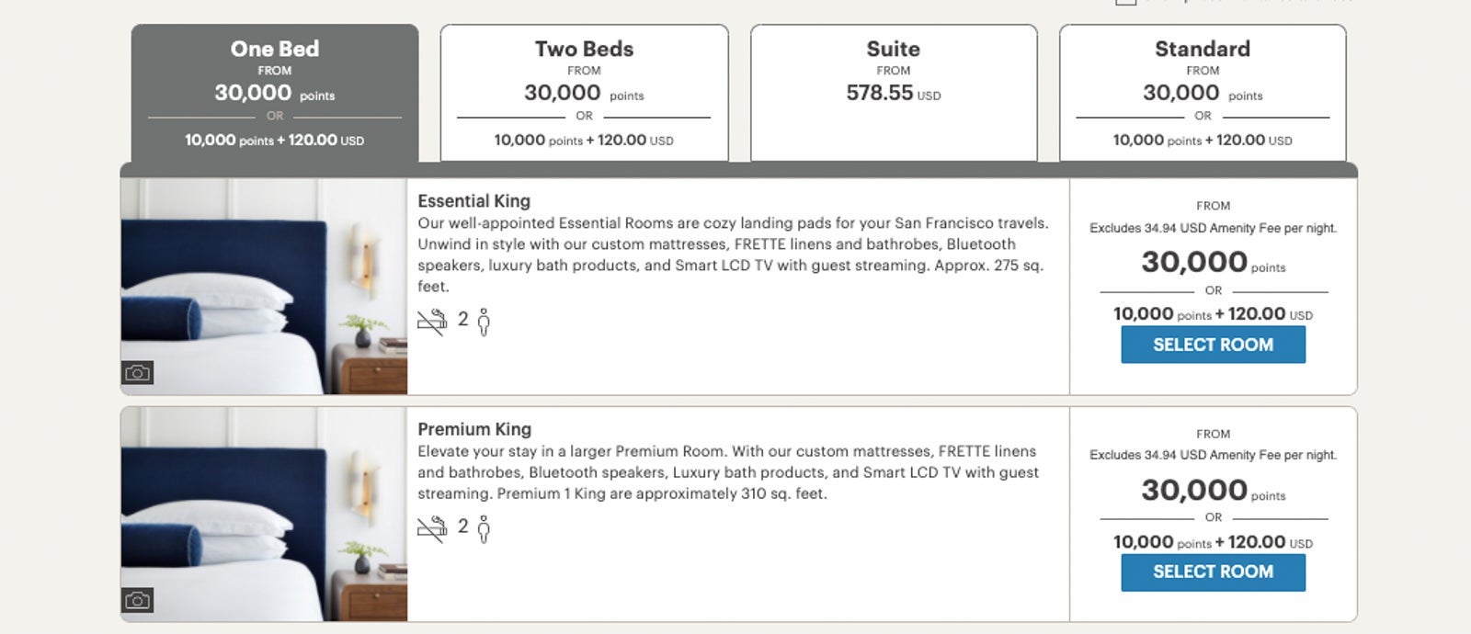Click the Premium King room title
This screenshot has width=1471, height=634.
(474, 429)
